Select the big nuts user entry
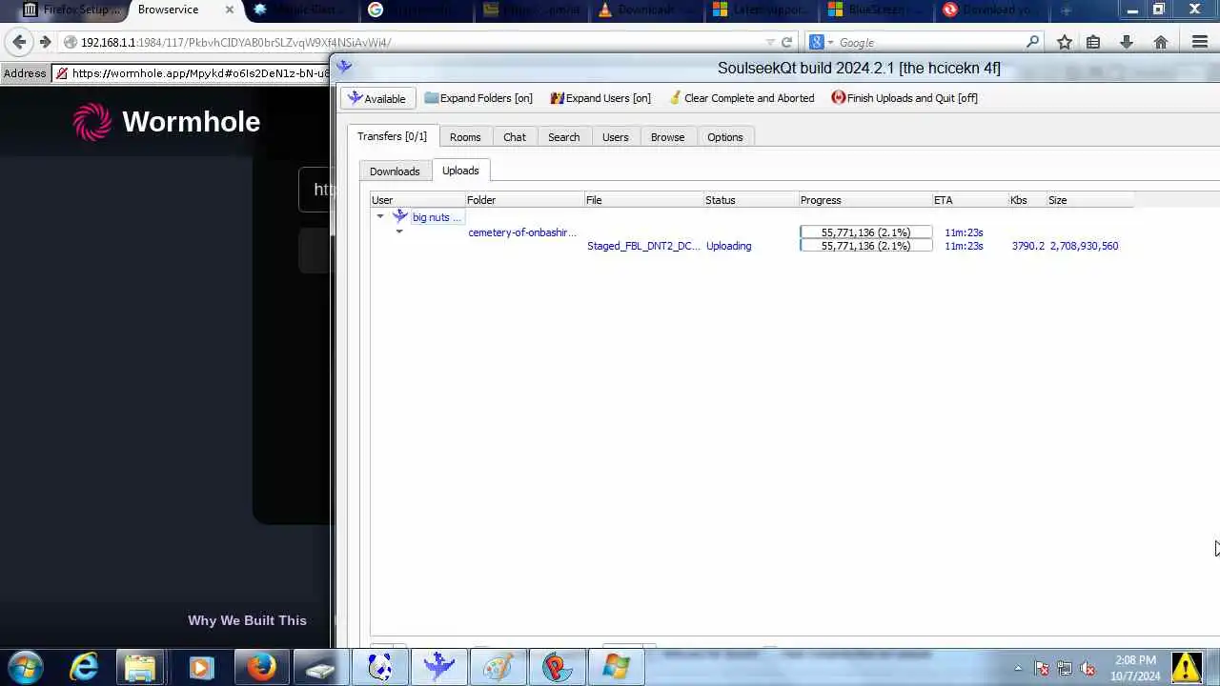The width and height of the screenshot is (1220, 686). (437, 217)
